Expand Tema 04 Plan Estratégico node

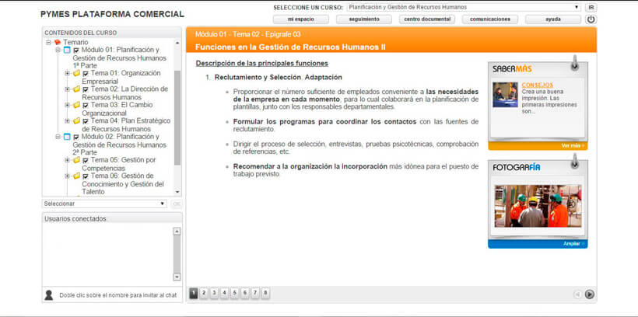67,120
